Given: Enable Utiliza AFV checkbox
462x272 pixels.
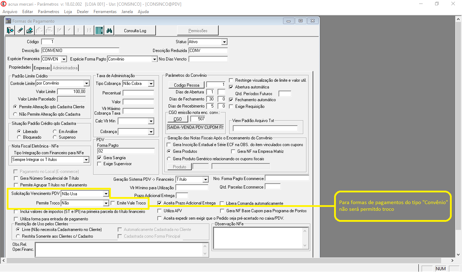Looking at the screenshot, I should tap(160, 211).
